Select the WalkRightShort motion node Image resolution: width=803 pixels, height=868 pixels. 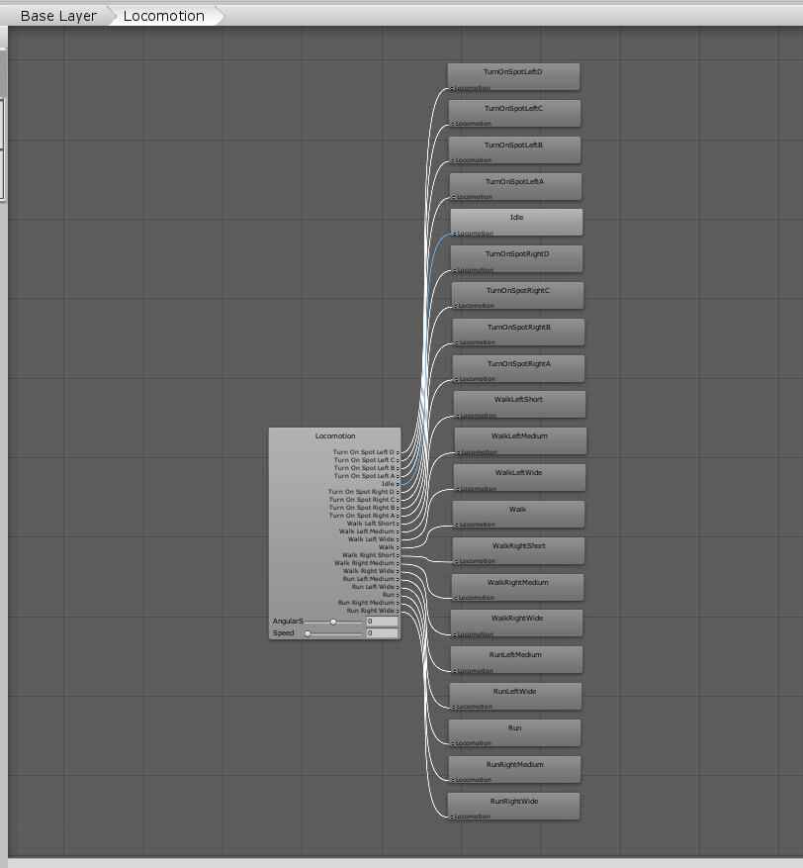click(518, 551)
